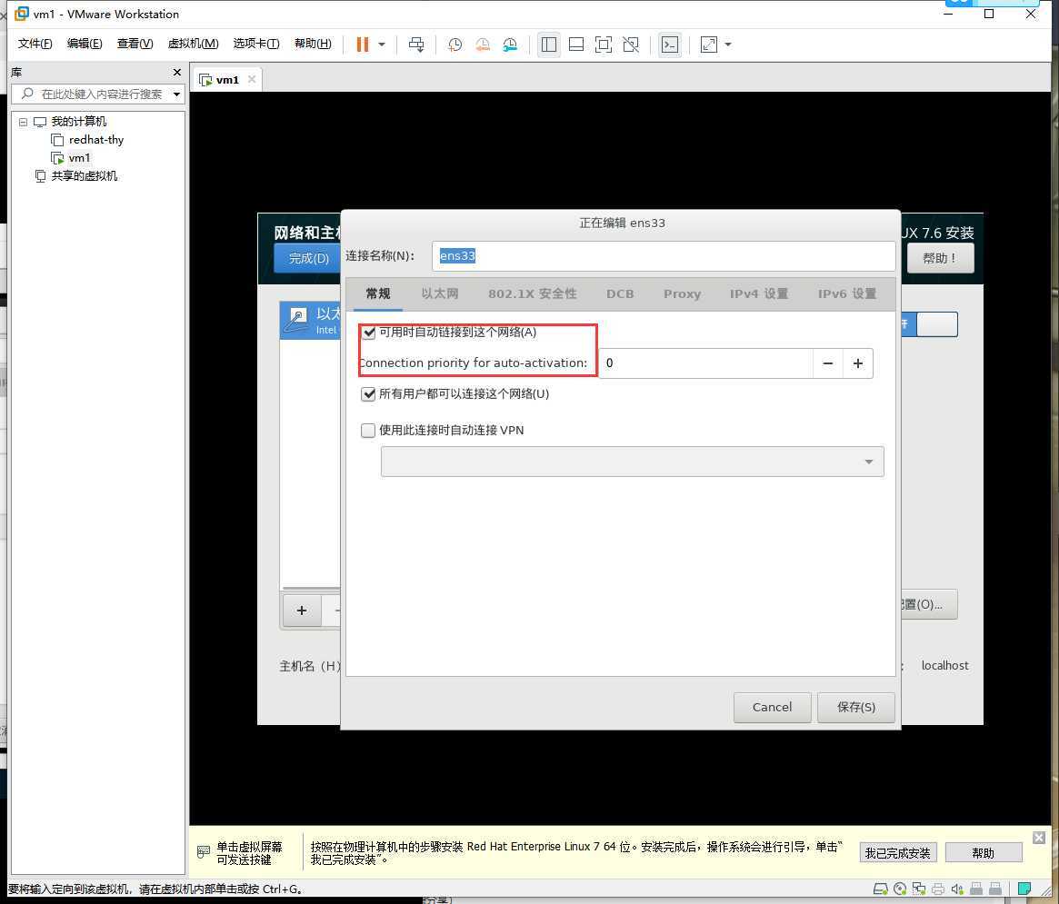Pause the virtual machine with the orange pause icon
Viewport: 1059px width, 904px height.
363,45
